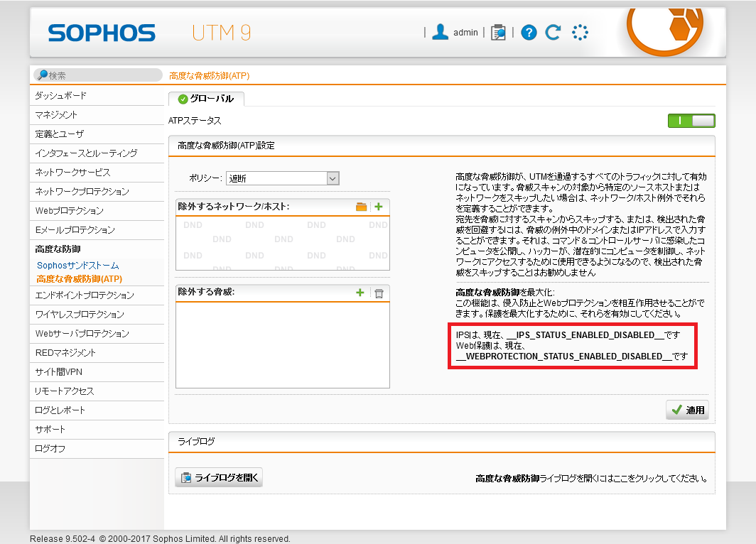756x544 pixels.
Task: Add new excluded network/host with plus icon
Action: (379, 207)
